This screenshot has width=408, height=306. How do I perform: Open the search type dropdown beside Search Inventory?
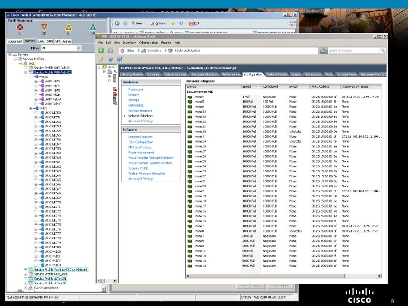tap(324, 50)
